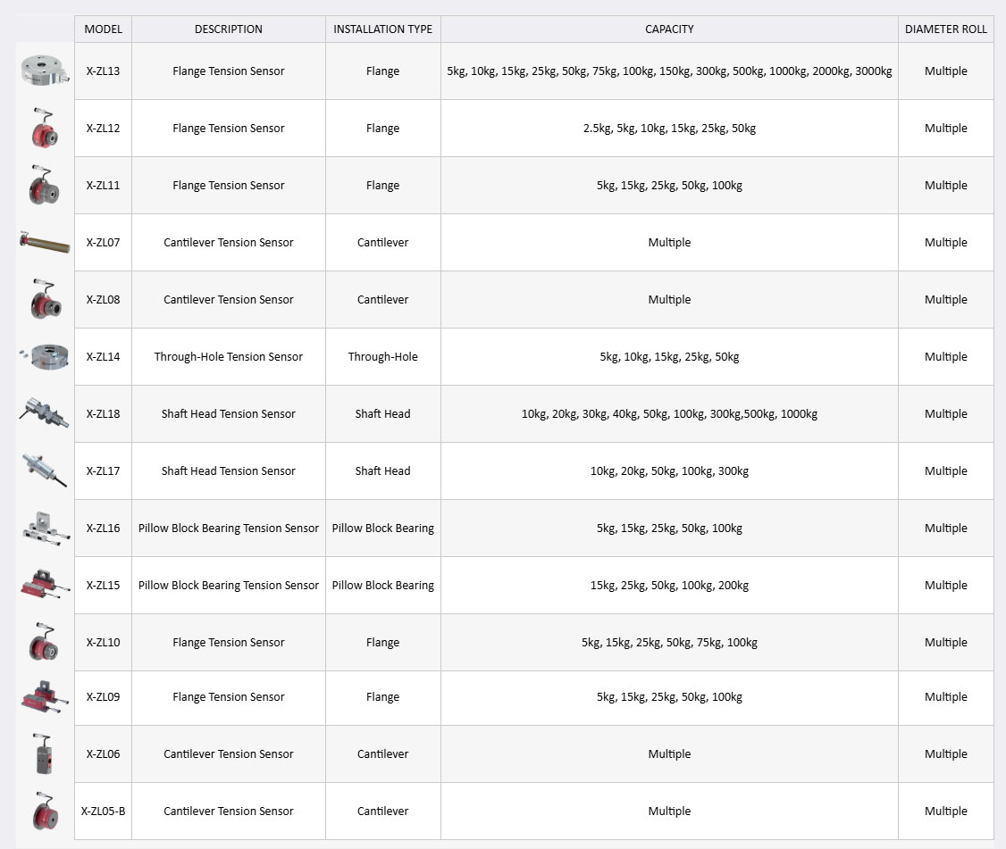Select the X-ZL07 cantilever rod sensor image

pos(45,241)
